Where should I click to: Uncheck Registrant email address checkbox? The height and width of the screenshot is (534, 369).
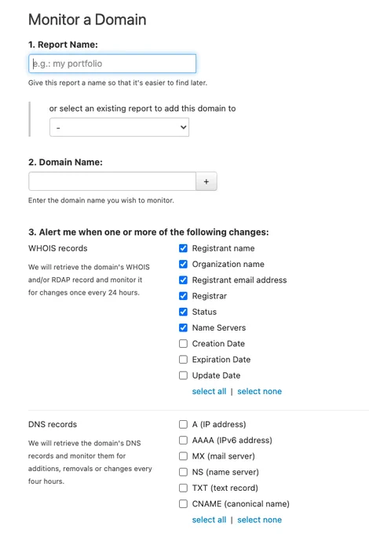pyautogui.click(x=183, y=280)
